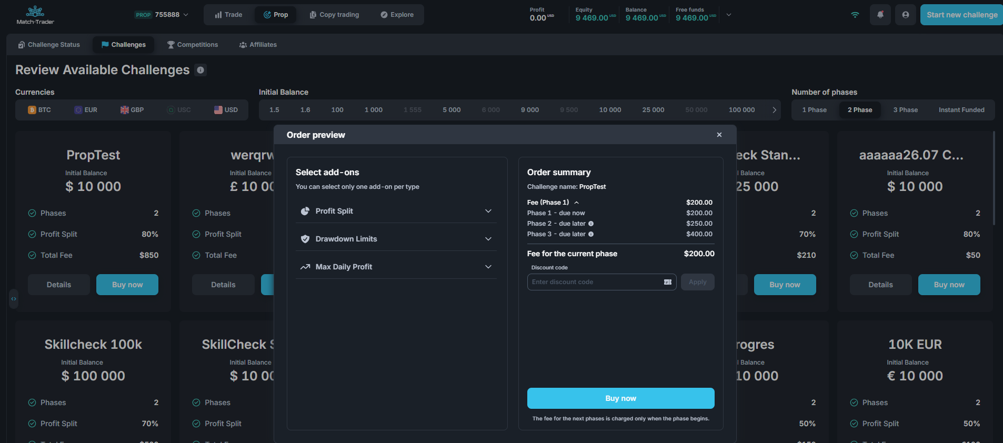Viewport: 1003px width, 443px height.
Task: Expand the Max Daily Profit add-on
Action: (x=396, y=267)
